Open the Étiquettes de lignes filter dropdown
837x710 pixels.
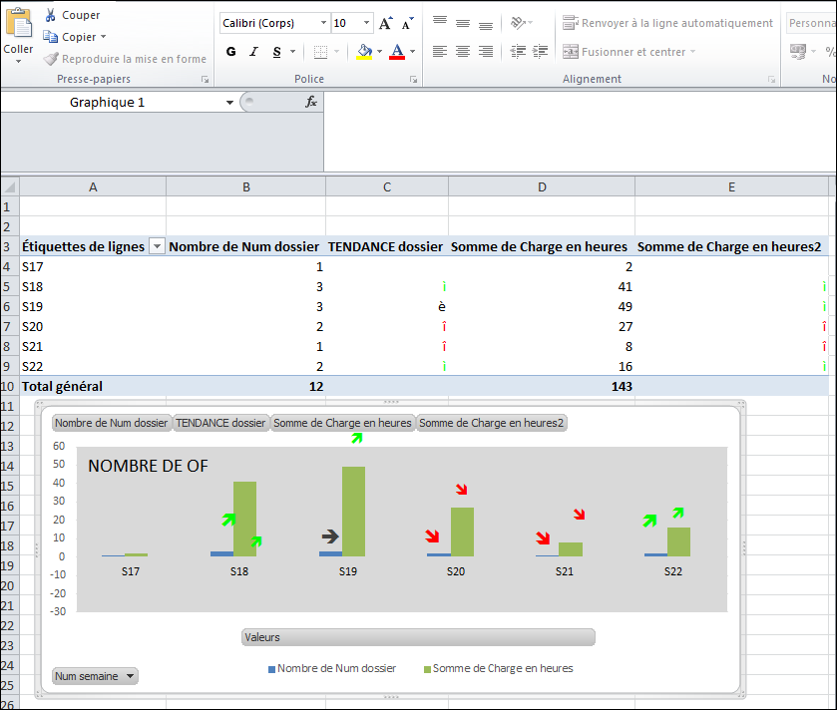click(x=159, y=246)
